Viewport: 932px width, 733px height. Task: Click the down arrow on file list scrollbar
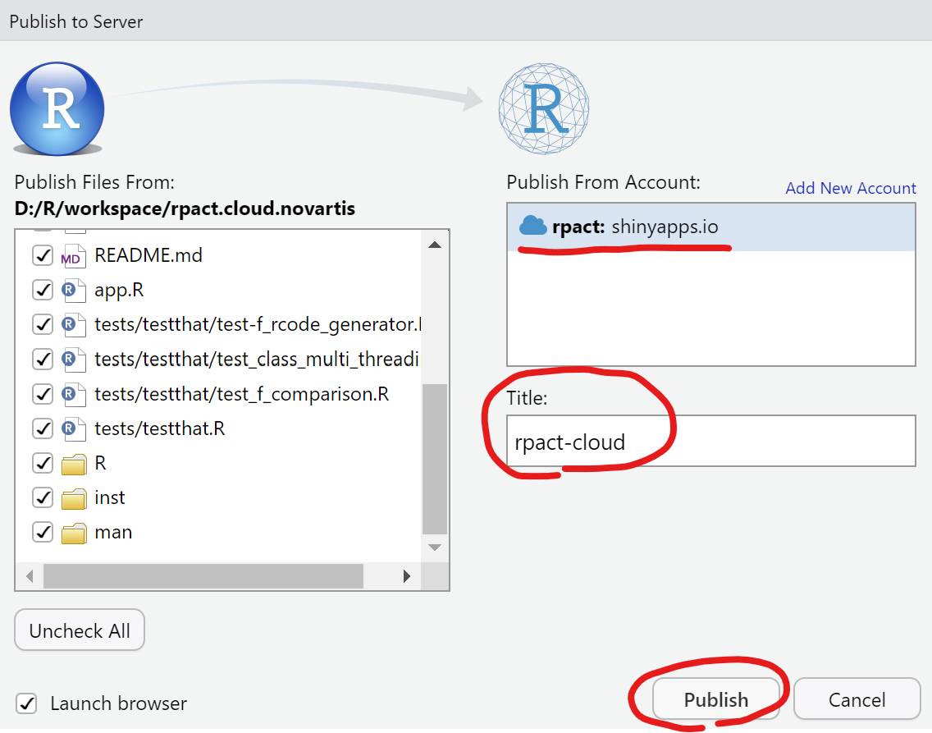435,547
